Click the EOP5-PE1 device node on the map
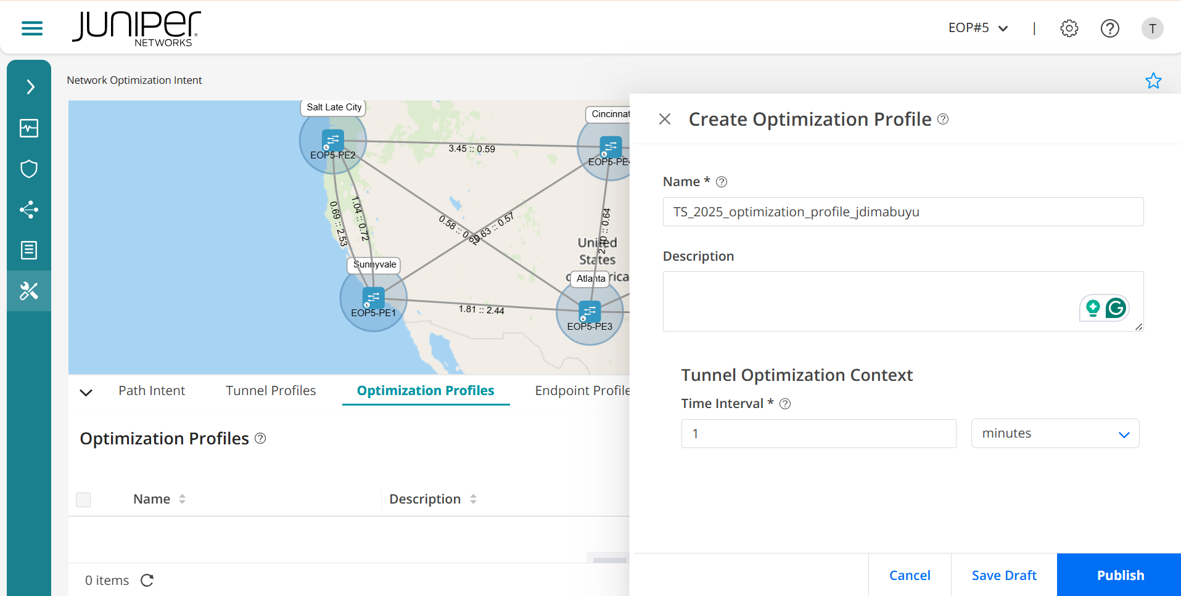The width and height of the screenshot is (1181, 596). pos(373,298)
